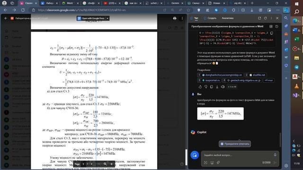
Task: Add a sidebar app with plus
Action: coord(286,78)
